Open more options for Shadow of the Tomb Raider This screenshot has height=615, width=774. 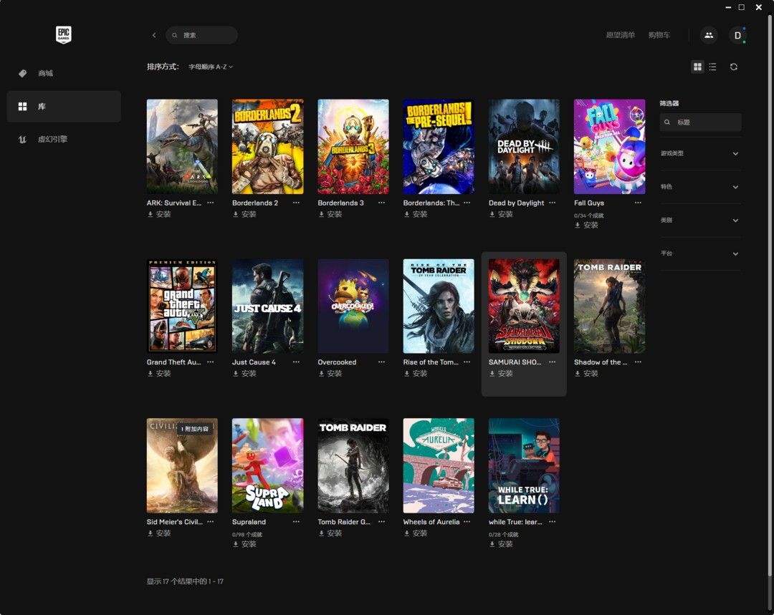[x=638, y=362]
